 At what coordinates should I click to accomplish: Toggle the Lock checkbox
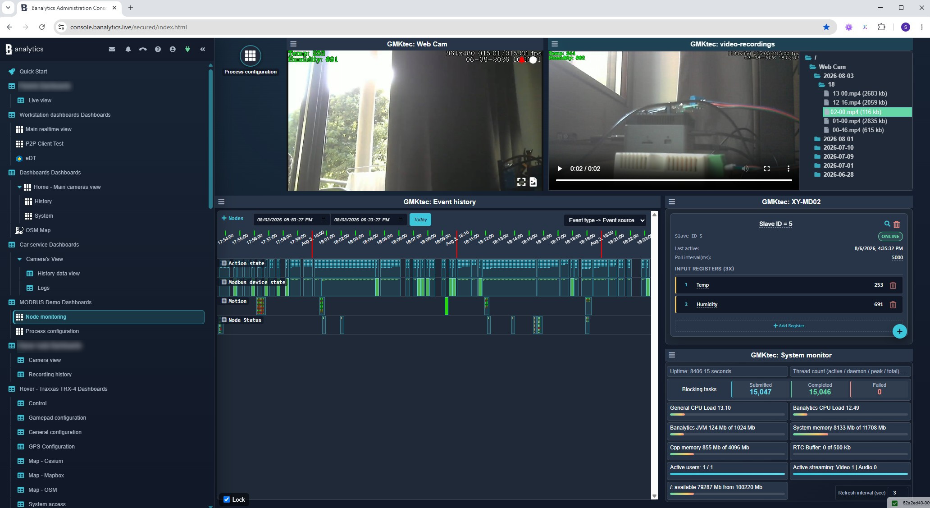(x=227, y=499)
